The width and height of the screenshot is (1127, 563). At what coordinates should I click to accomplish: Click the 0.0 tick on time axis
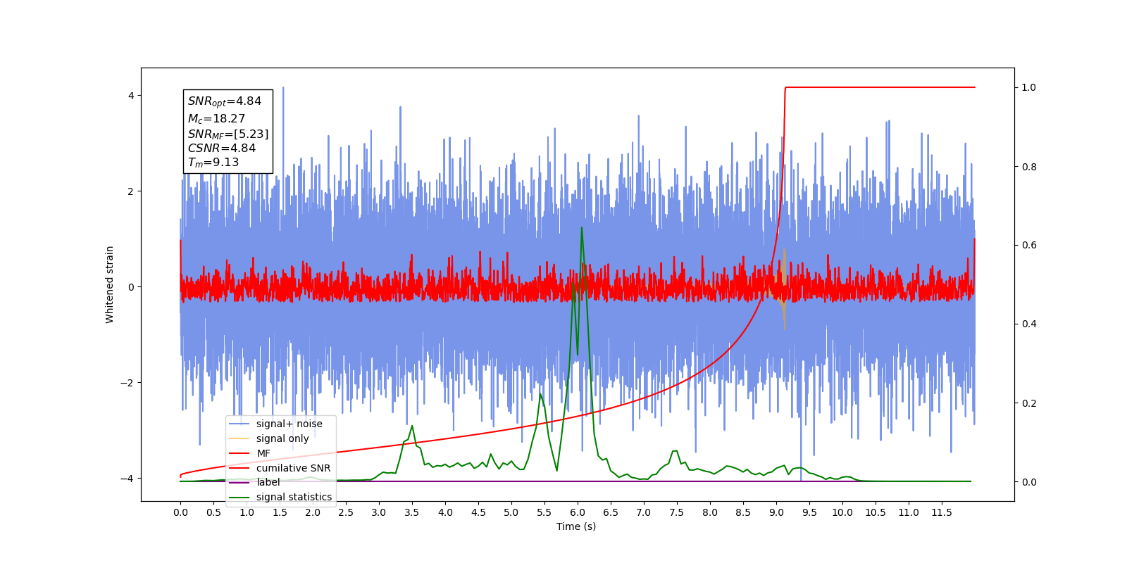coord(180,512)
